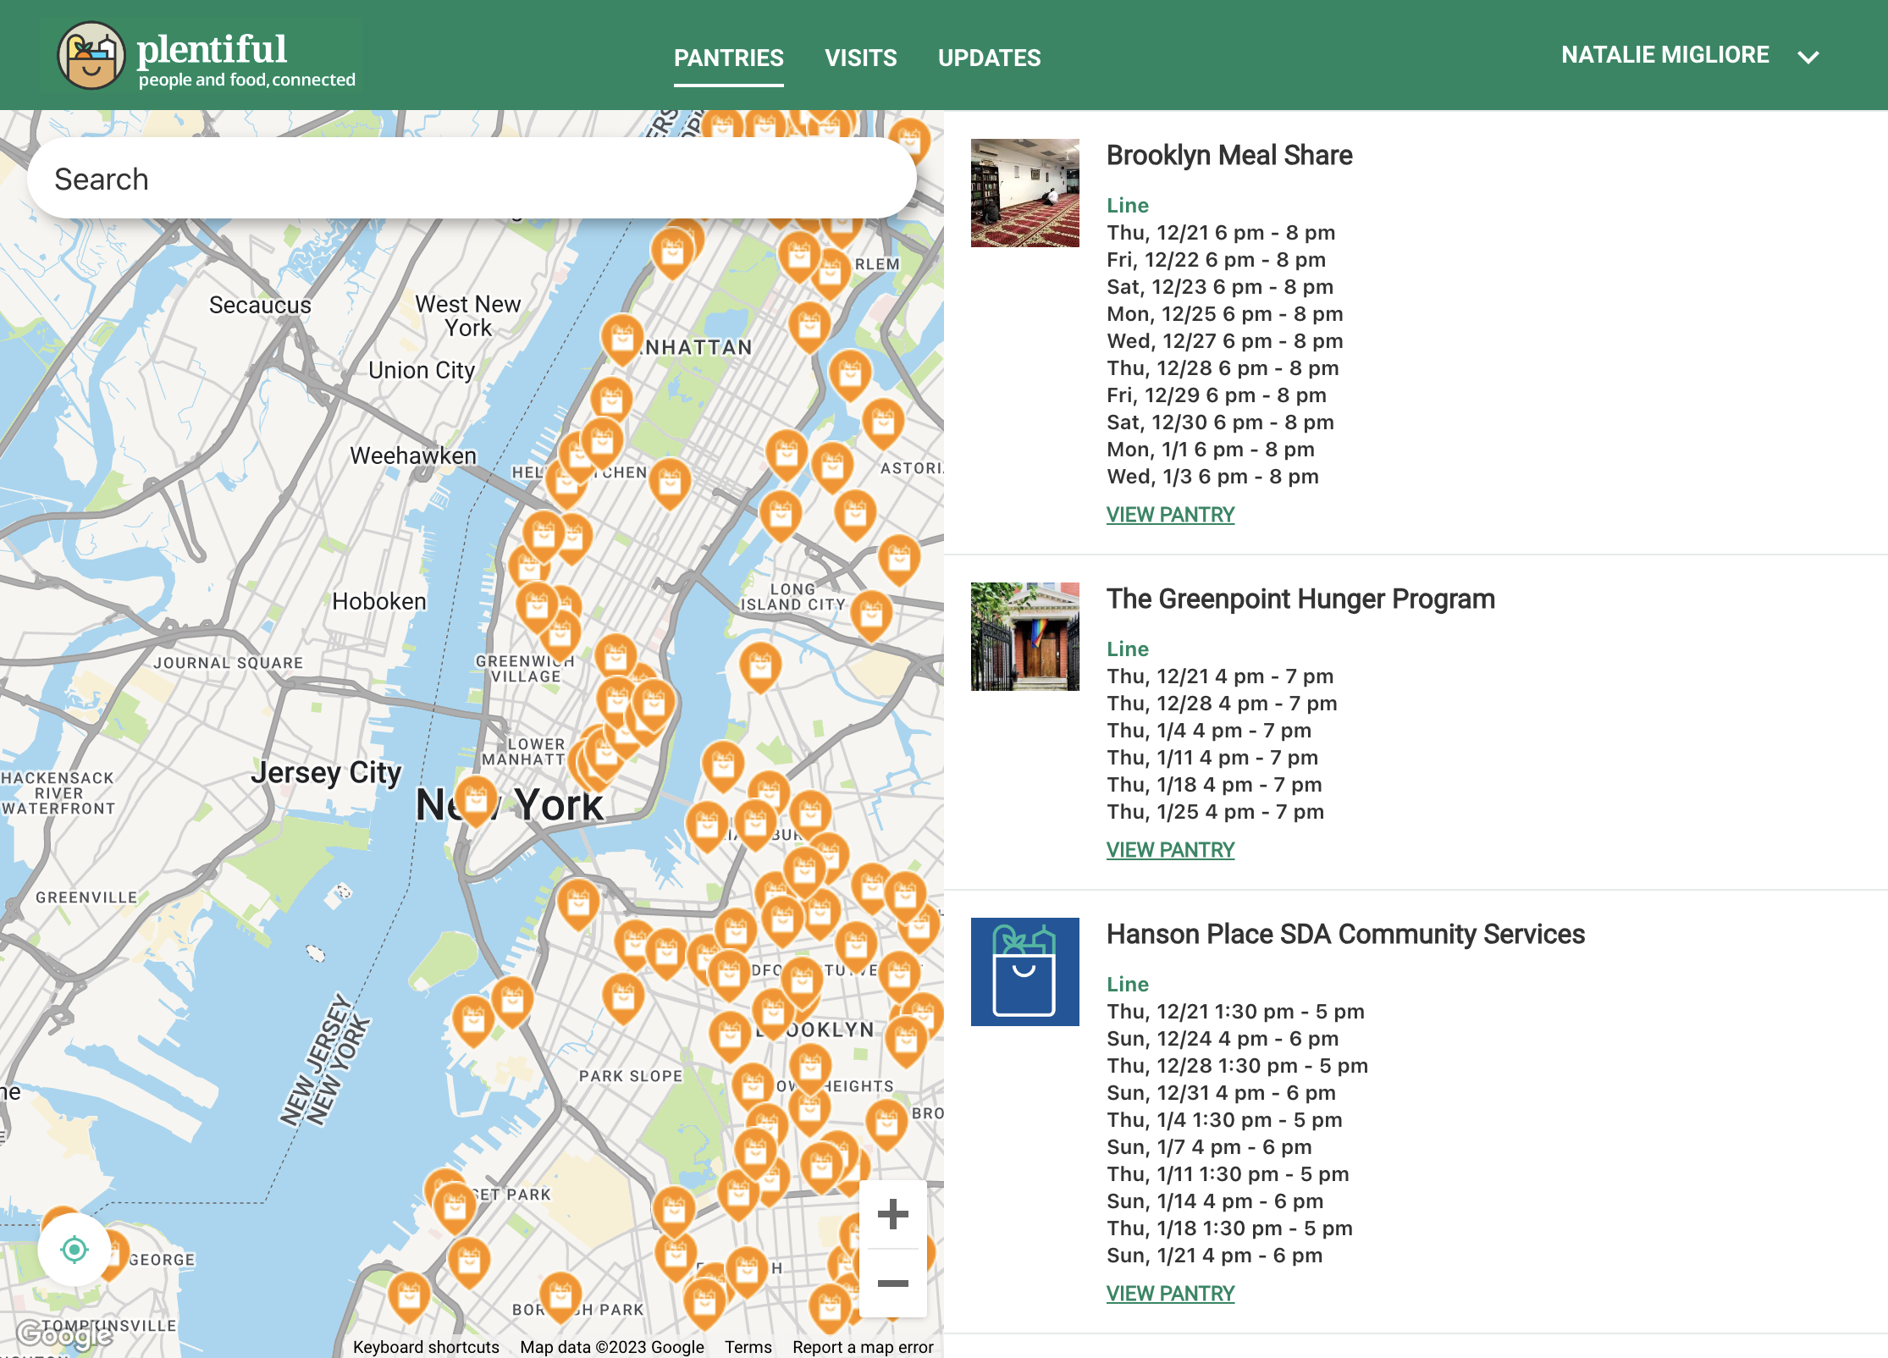Click Report a map error link
Viewport: 1888px width, 1358px height.
[863, 1346]
